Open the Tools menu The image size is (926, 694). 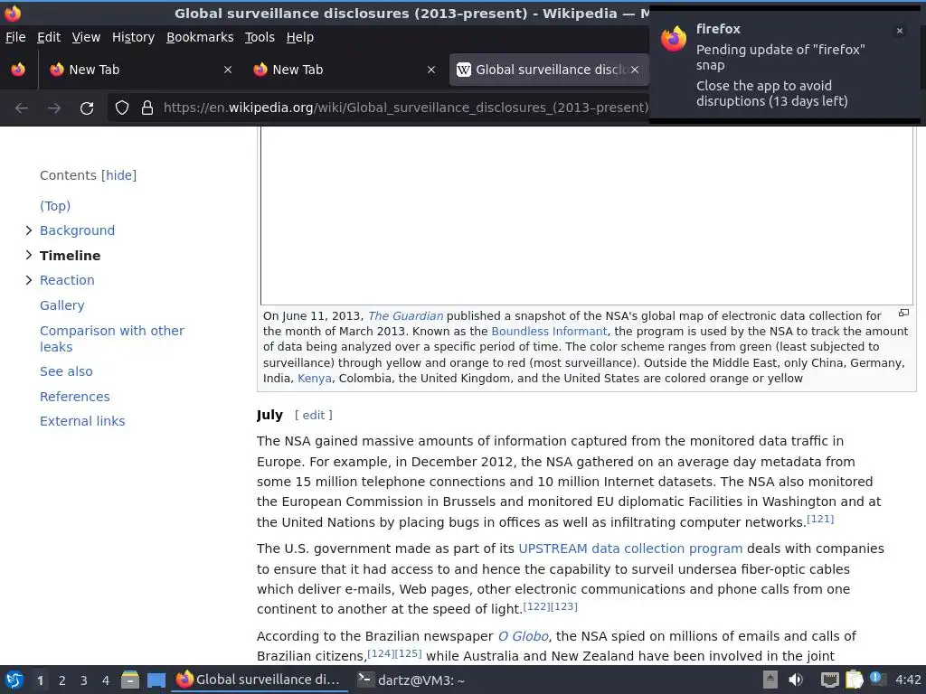pos(260,37)
